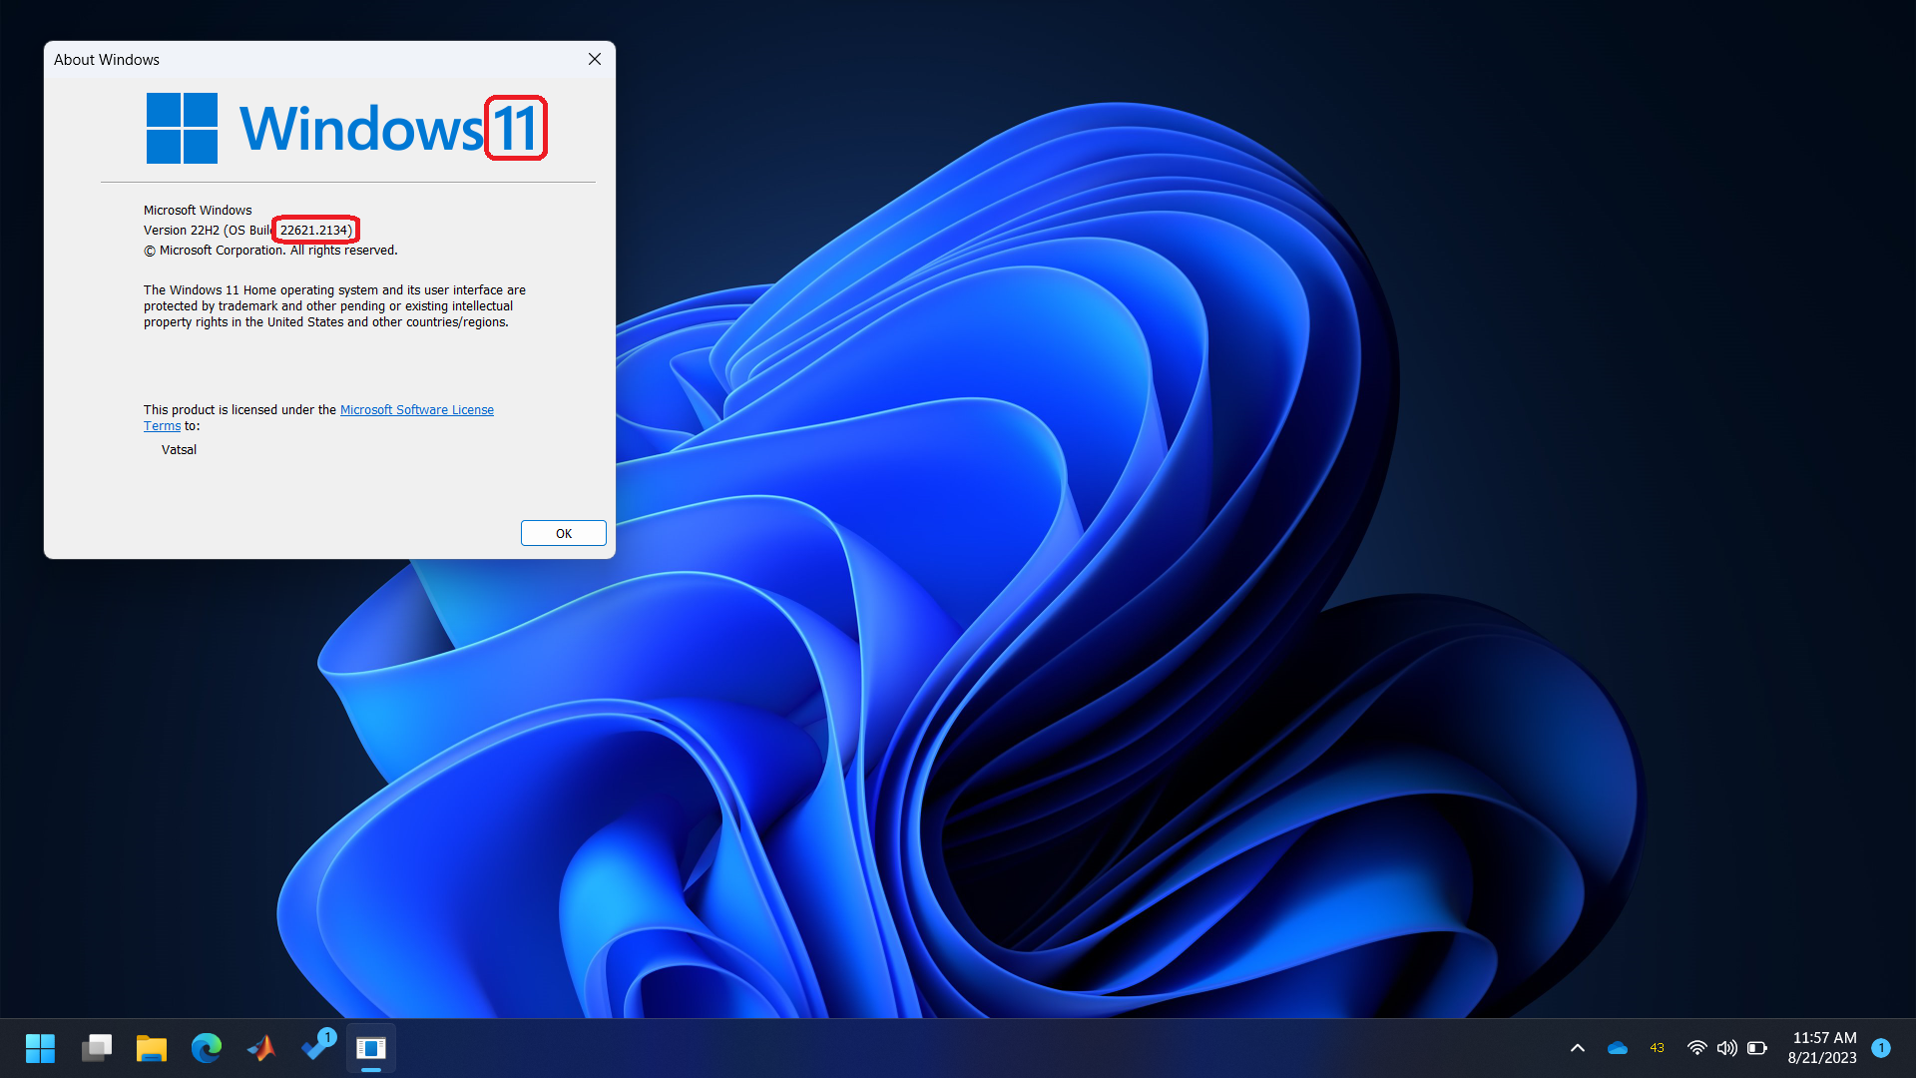Open the Wi-Fi network flyout
1916x1078 pixels.
click(x=1696, y=1048)
